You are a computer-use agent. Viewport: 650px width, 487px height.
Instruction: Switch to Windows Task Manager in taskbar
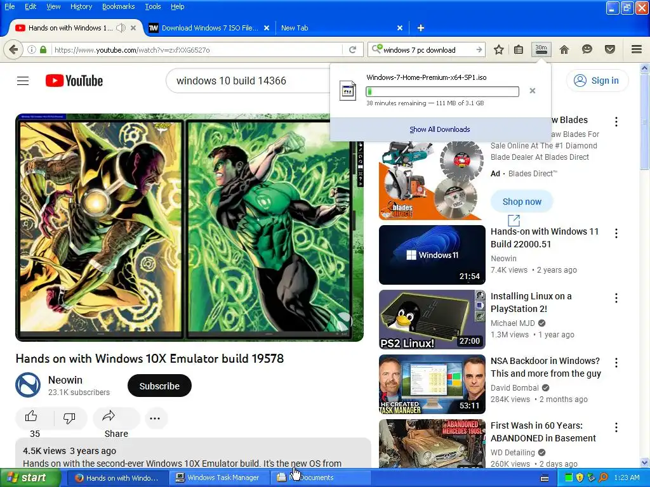pos(218,477)
